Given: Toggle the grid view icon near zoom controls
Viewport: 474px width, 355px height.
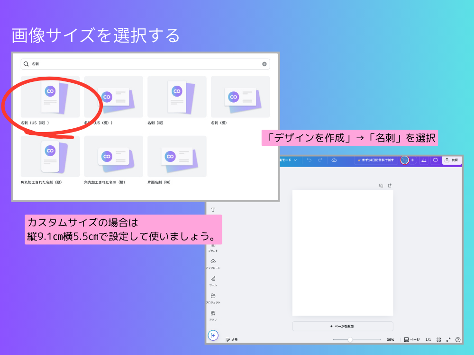Looking at the screenshot, I should (439, 339).
